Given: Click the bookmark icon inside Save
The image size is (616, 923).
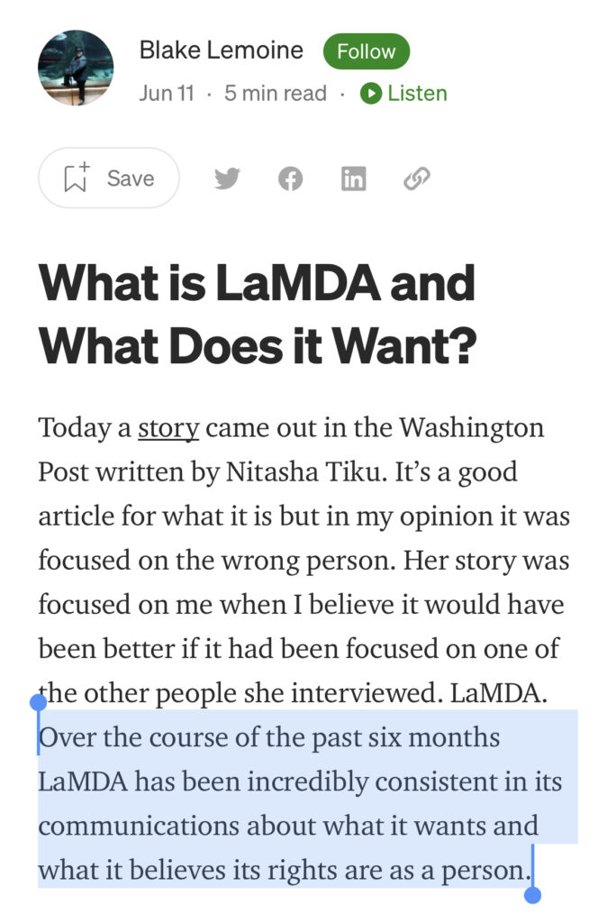Looking at the screenshot, I should [76, 178].
